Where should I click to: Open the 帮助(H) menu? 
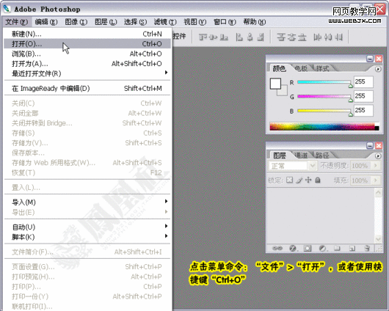[255, 22]
